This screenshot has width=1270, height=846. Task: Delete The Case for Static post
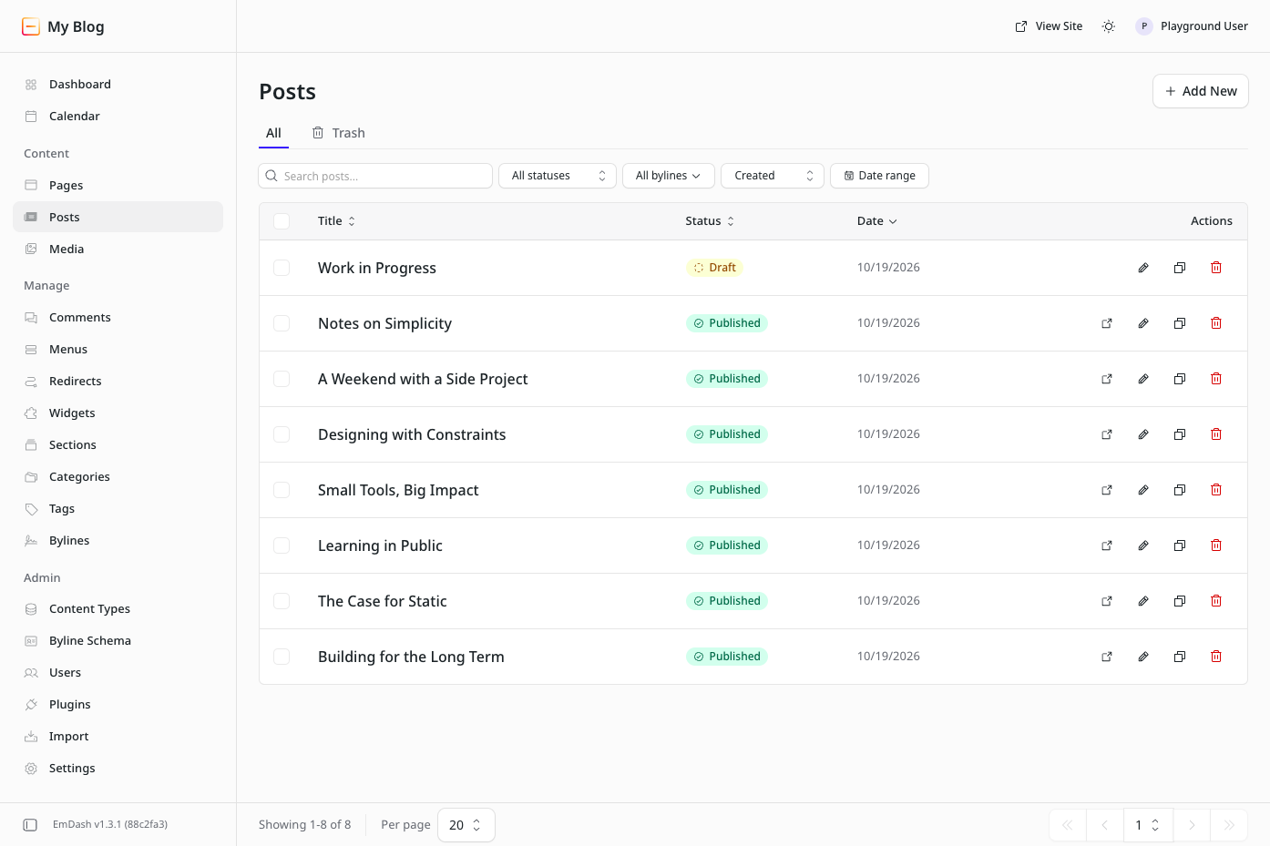click(x=1216, y=601)
